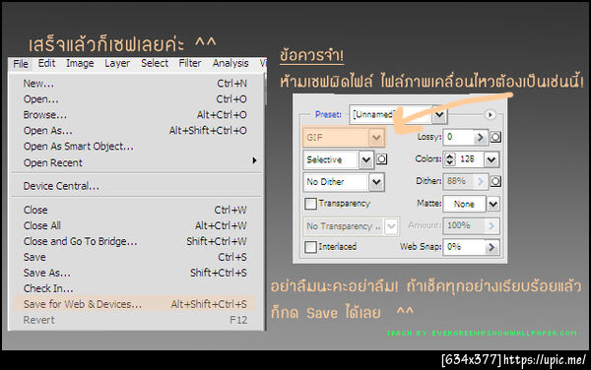Click the Preset name field

point(391,114)
